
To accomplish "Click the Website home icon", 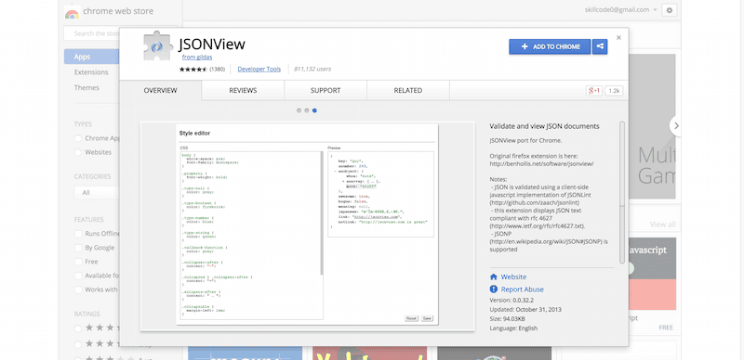I will pos(494,277).
